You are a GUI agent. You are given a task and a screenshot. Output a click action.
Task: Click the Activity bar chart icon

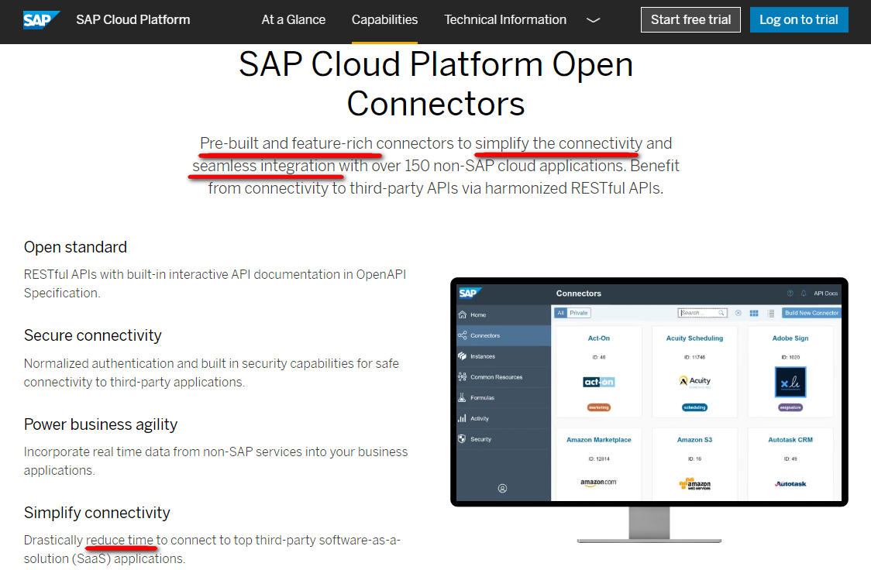462,418
